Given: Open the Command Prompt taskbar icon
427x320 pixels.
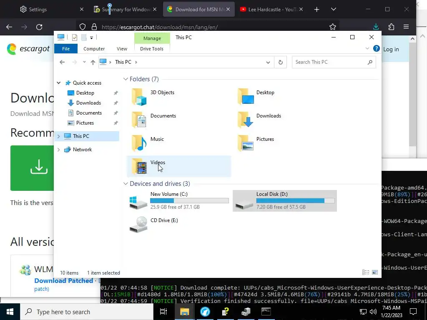Looking at the screenshot, I should click(266, 312).
